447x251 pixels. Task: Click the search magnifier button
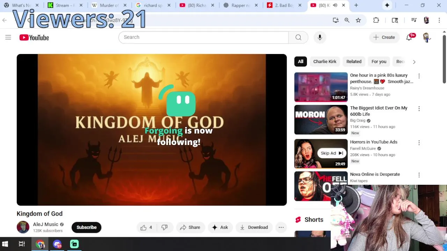298,37
